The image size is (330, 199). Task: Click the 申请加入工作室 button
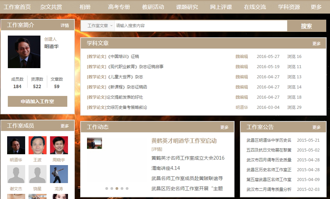click(x=37, y=101)
